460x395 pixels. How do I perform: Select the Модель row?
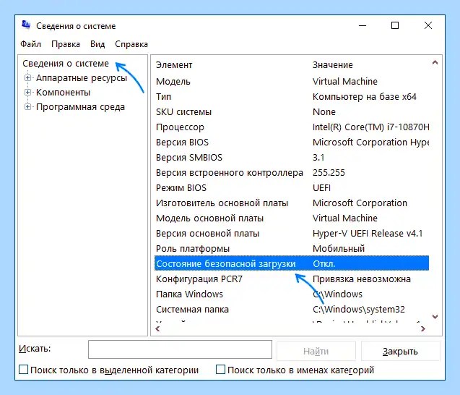coord(292,82)
